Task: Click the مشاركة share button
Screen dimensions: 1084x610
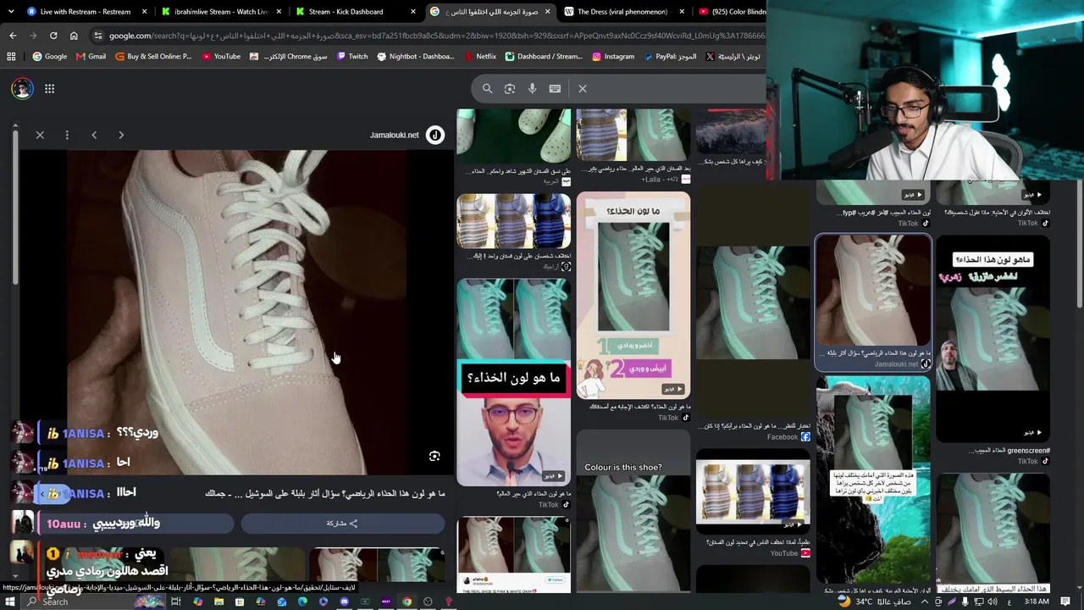Action: point(342,524)
